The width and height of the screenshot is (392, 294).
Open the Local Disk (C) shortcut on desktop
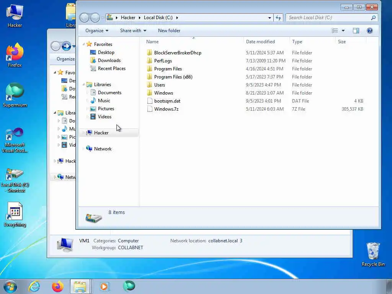tap(15, 180)
